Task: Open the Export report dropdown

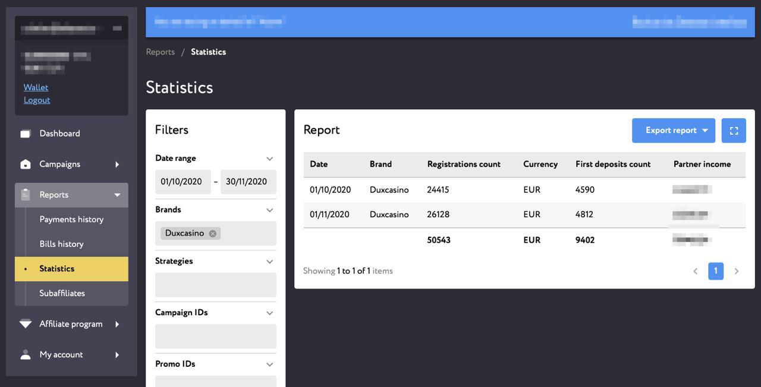Action: tap(674, 131)
